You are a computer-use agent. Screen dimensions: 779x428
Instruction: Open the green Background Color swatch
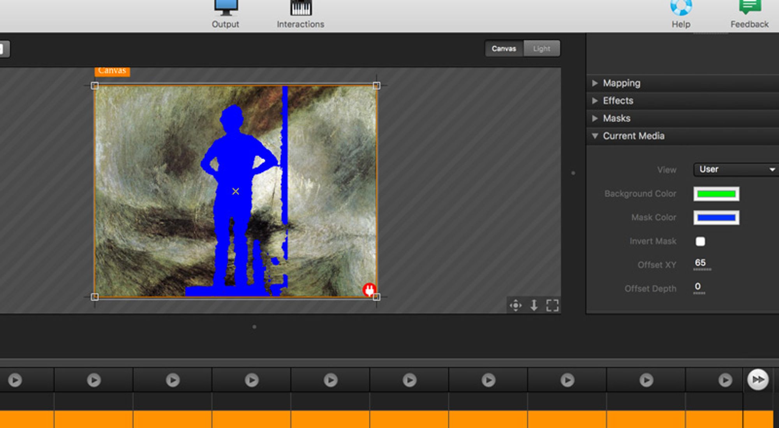tap(716, 194)
